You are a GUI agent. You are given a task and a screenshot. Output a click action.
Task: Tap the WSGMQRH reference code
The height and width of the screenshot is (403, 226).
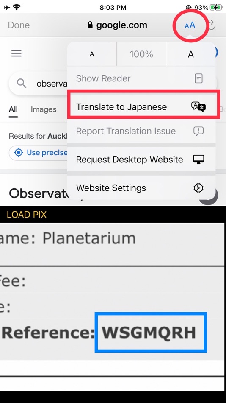(x=149, y=332)
